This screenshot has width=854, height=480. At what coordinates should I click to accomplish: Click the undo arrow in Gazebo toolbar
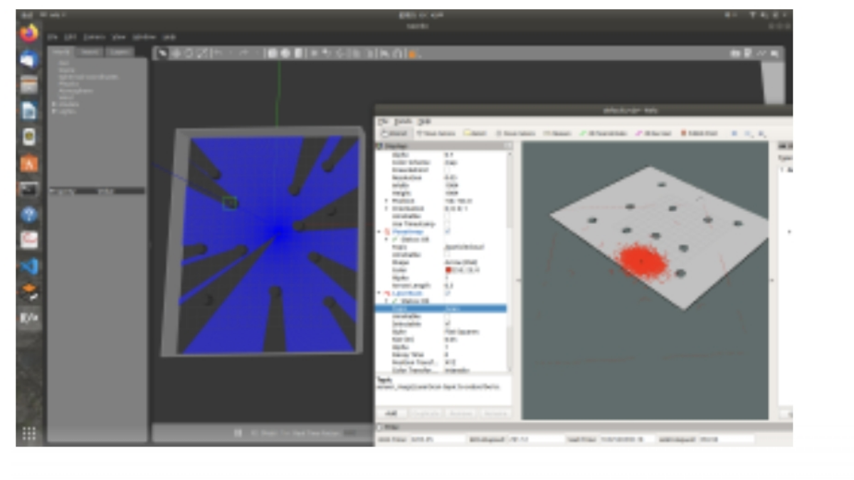click(218, 53)
